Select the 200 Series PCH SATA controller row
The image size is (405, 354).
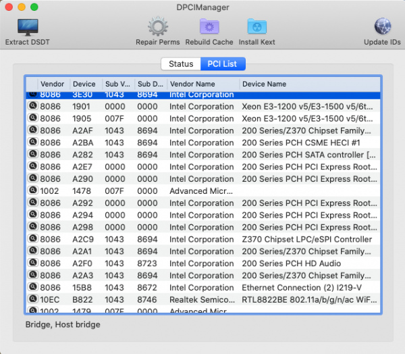pyautogui.click(x=202, y=155)
